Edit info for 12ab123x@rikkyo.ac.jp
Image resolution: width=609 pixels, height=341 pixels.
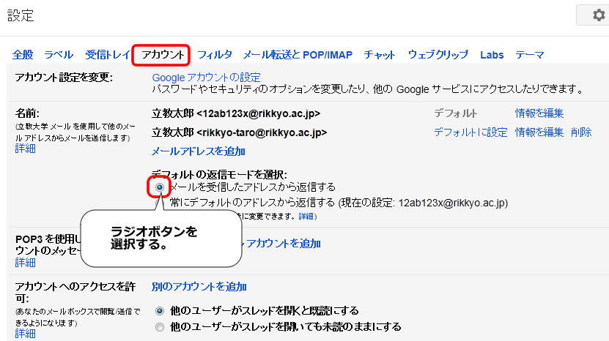click(x=539, y=113)
